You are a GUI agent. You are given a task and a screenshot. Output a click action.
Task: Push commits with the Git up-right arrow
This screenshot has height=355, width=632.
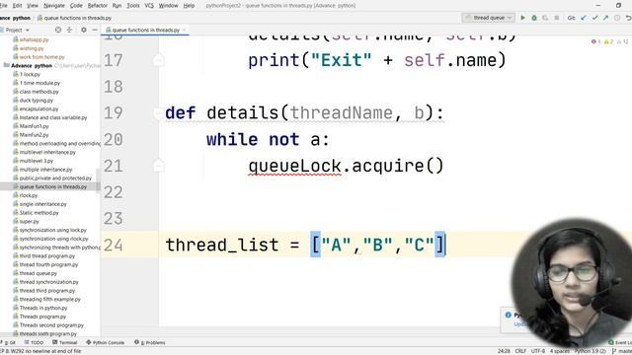pyautogui.click(x=605, y=18)
